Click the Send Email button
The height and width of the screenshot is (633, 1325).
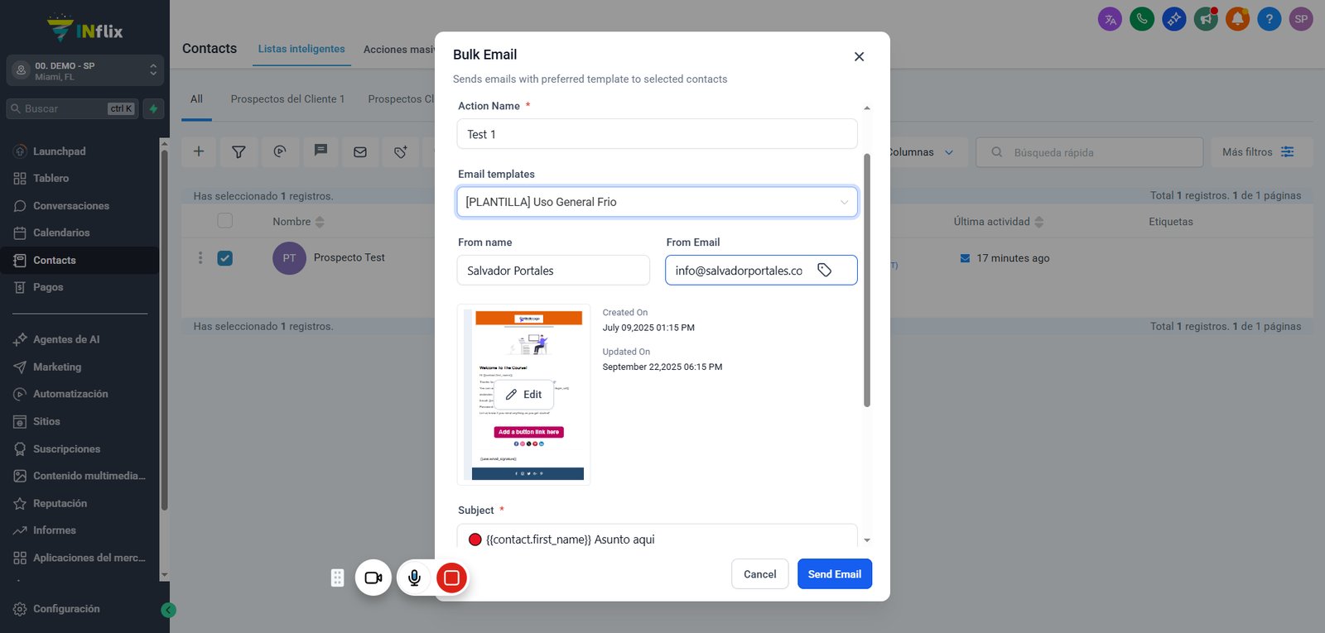click(x=835, y=574)
